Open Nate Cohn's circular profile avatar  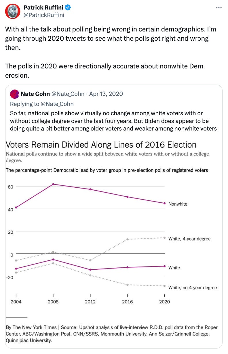[x=14, y=94]
